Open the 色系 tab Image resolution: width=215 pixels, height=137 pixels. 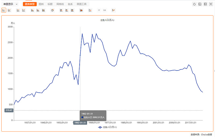[x=70, y=4]
